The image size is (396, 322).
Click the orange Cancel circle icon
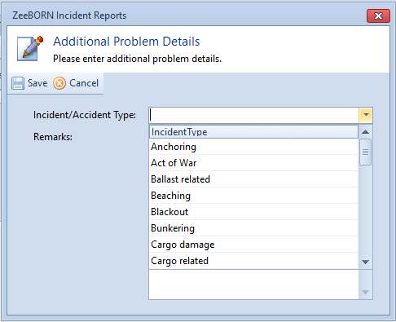click(59, 83)
